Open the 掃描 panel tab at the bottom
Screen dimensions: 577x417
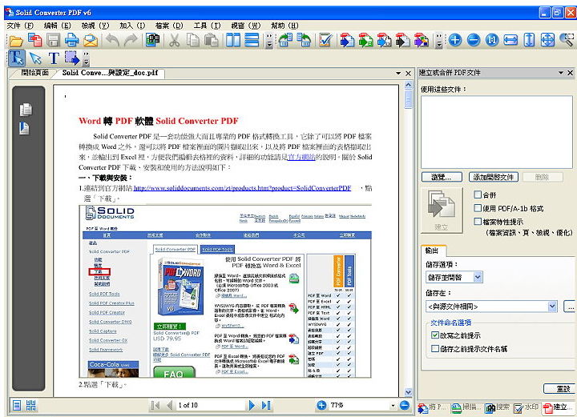point(466,407)
